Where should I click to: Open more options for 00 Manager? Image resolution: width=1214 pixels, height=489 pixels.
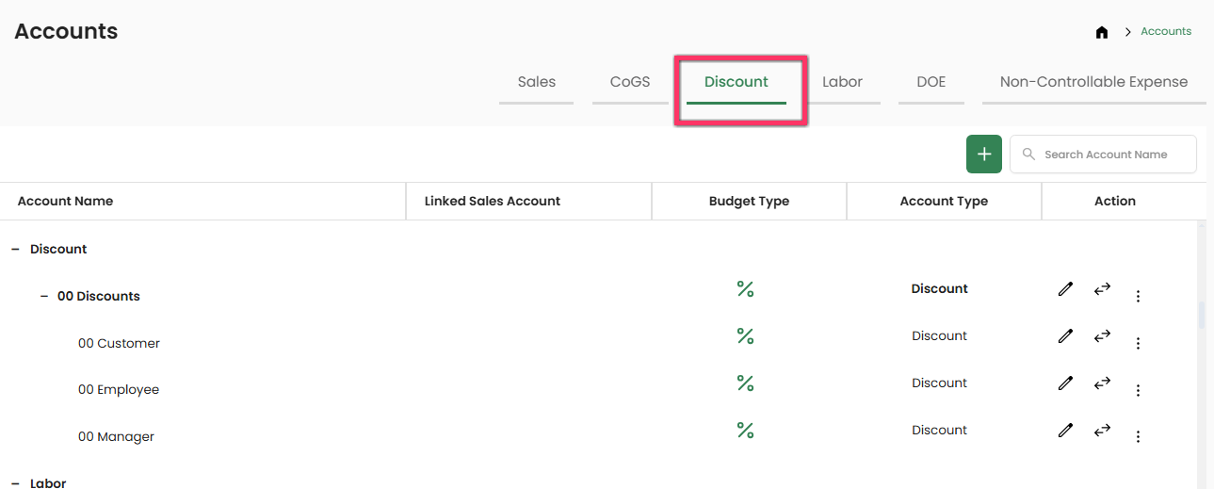point(1138,437)
